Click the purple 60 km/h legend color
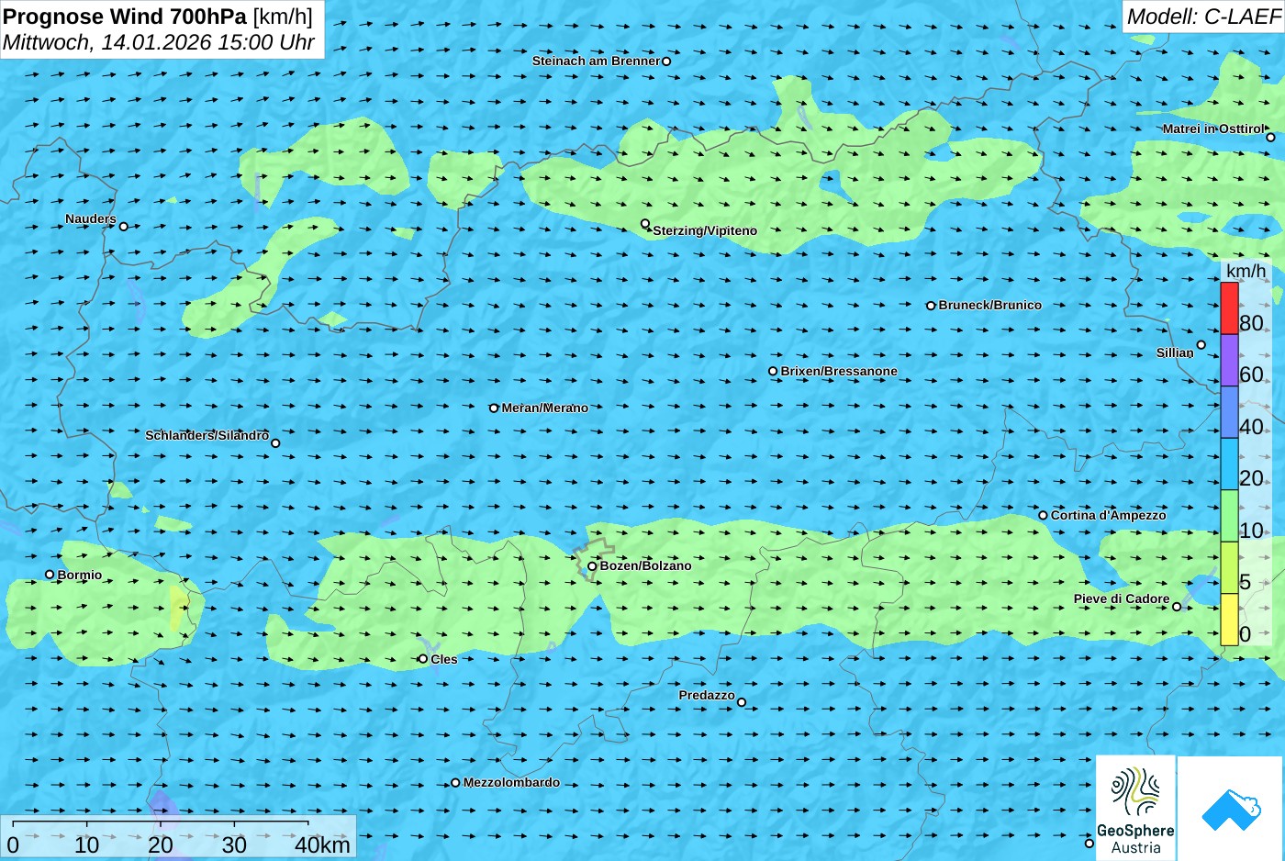1285x861 pixels. pyautogui.click(x=1229, y=360)
